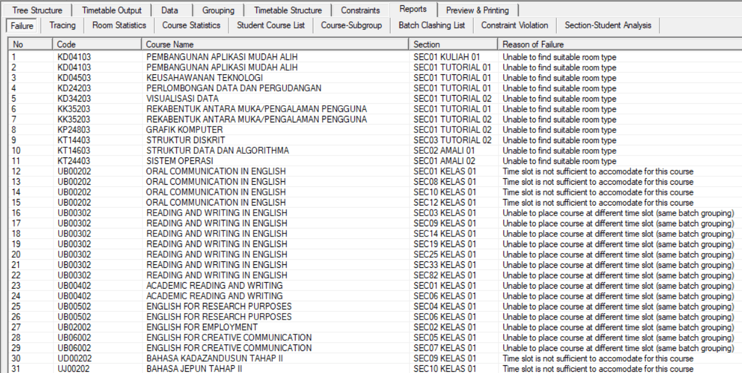
Task: Select code KK35203 in row 6
Action: 74,109
